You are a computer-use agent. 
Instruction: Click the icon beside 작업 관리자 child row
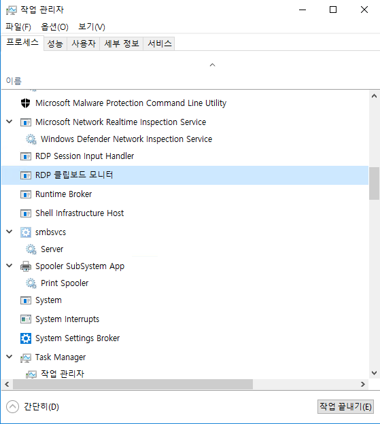(31, 374)
